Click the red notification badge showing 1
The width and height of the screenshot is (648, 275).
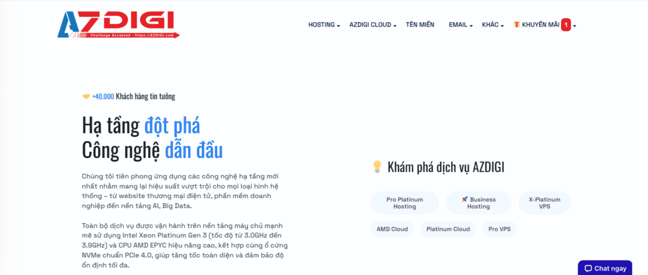(566, 25)
